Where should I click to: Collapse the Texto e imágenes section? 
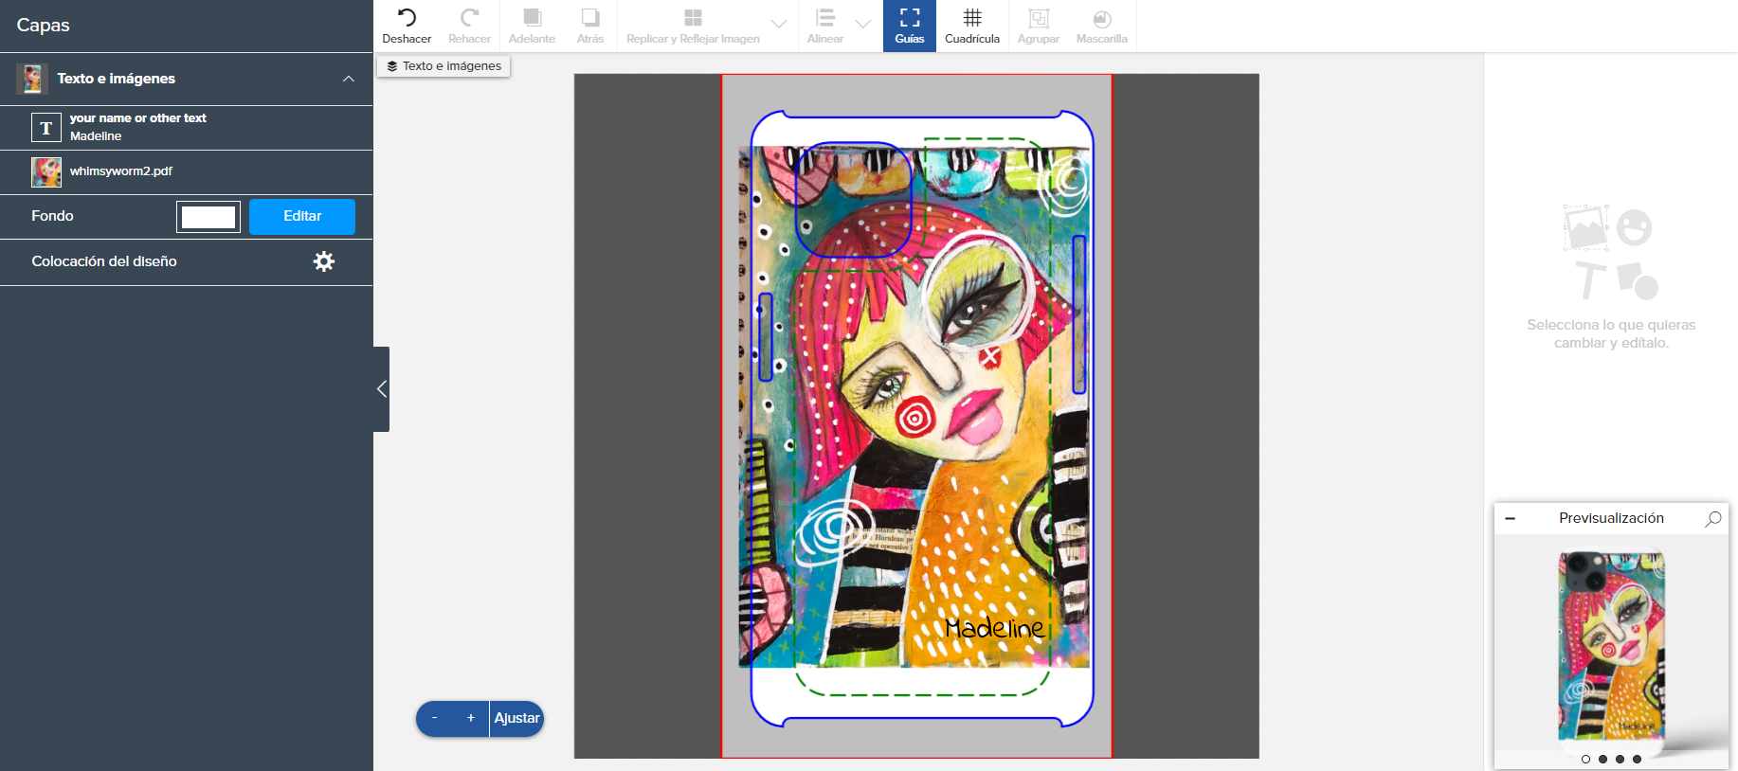349,79
